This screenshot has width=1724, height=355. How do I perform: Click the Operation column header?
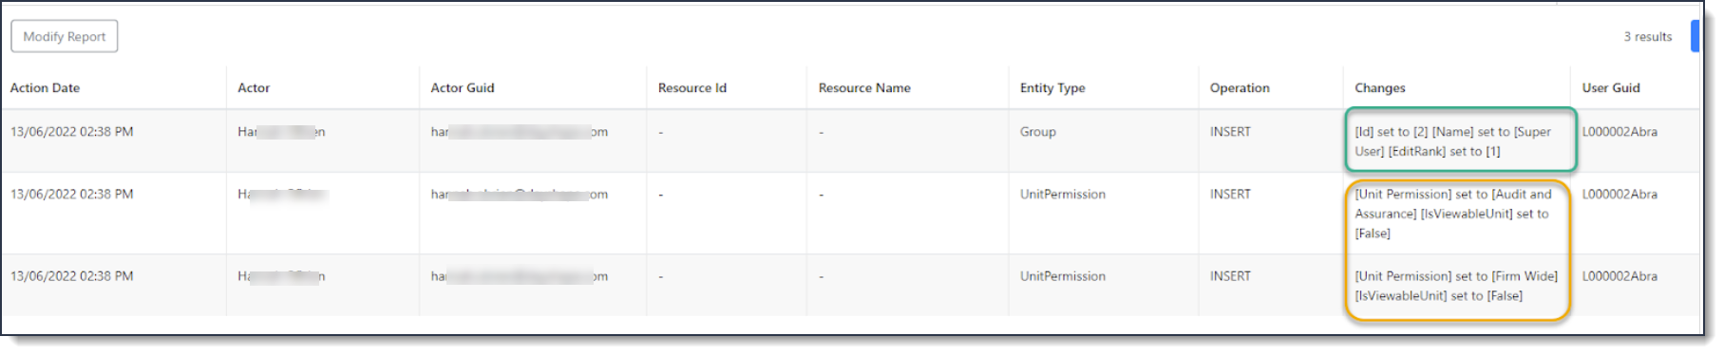pos(1240,87)
